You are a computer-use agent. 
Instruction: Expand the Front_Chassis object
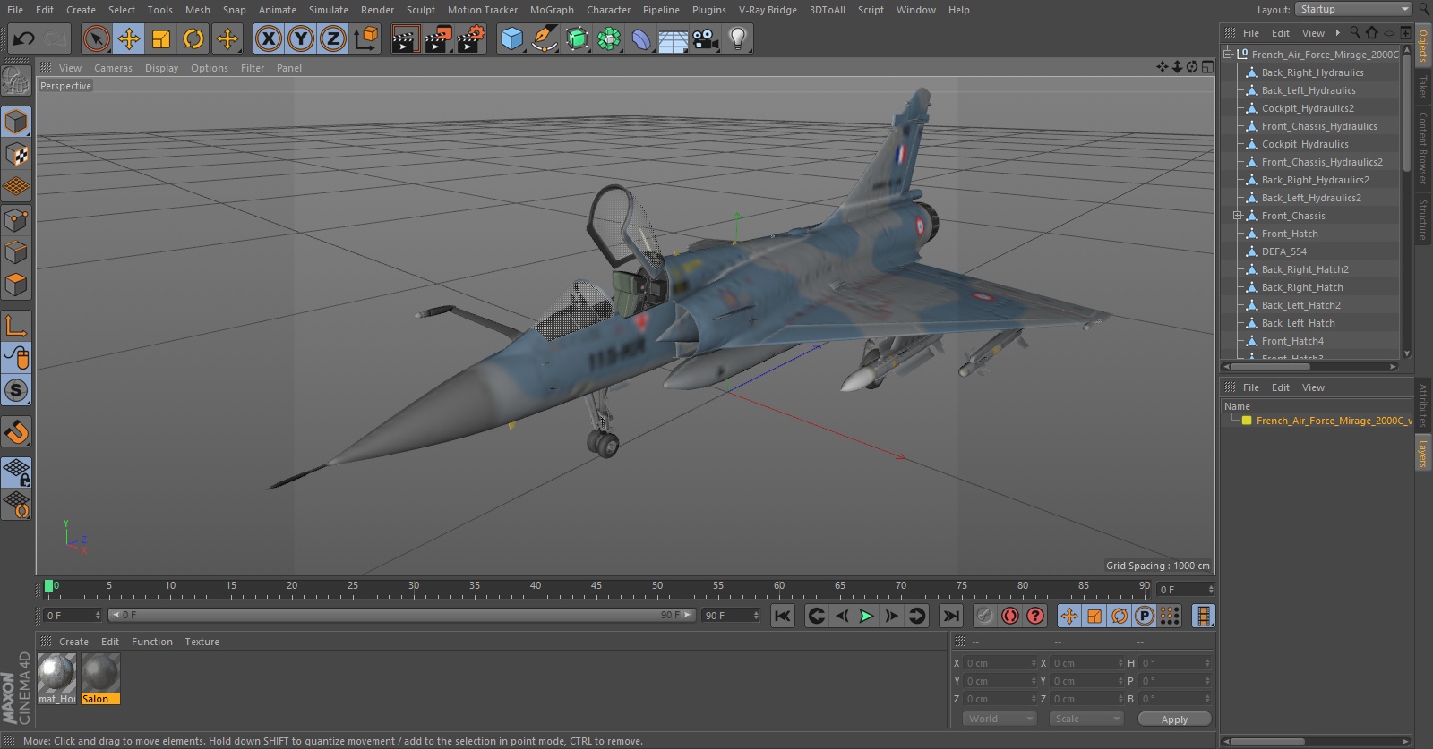[x=1237, y=216]
